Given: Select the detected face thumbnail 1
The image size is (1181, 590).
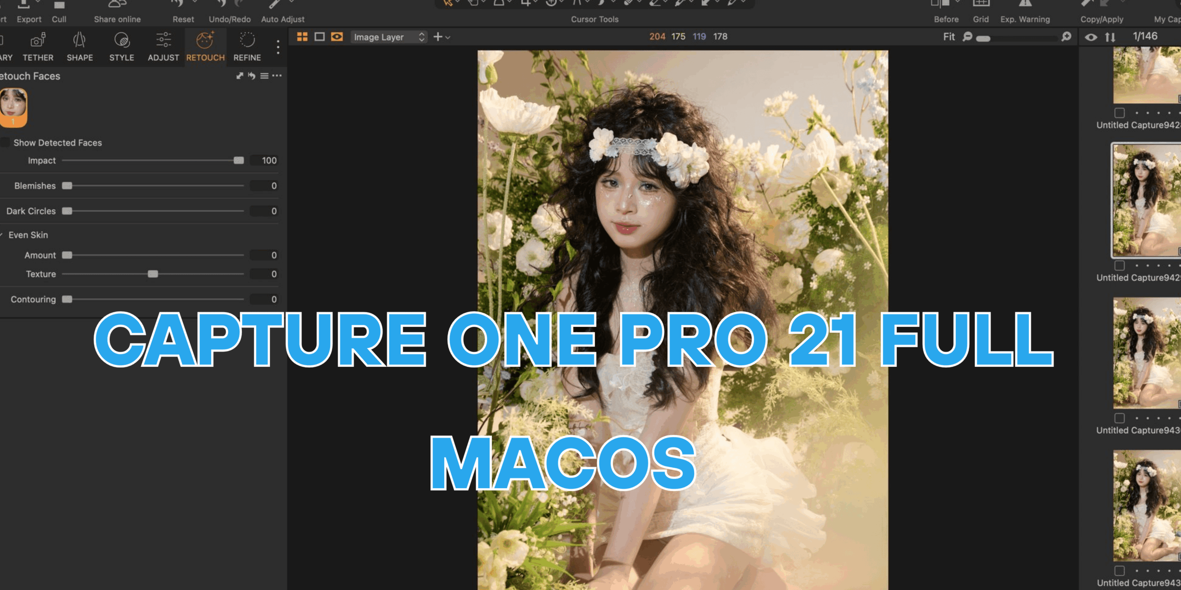Looking at the screenshot, I should click(13, 107).
